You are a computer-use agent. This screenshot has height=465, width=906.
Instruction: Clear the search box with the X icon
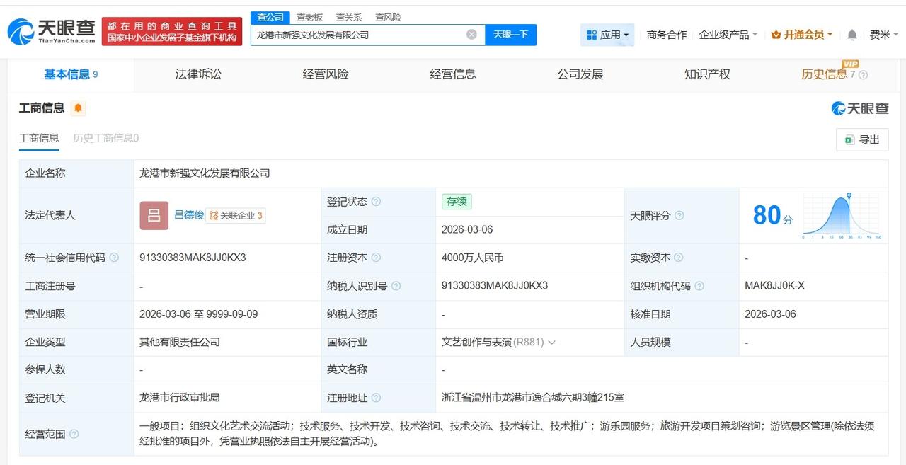[x=471, y=34]
